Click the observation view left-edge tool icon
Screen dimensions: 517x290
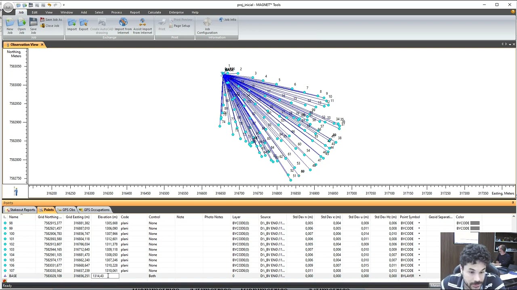tap(15, 191)
